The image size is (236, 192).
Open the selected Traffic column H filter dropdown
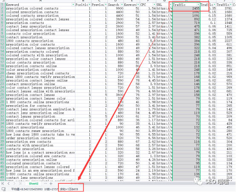(x=198, y=5)
